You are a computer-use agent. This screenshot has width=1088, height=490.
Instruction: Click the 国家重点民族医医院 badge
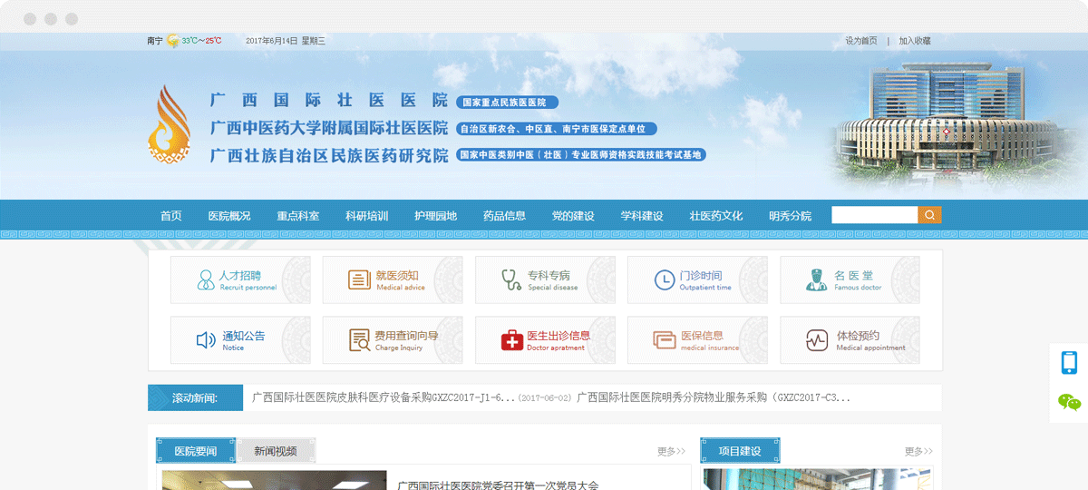click(x=506, y=103)
